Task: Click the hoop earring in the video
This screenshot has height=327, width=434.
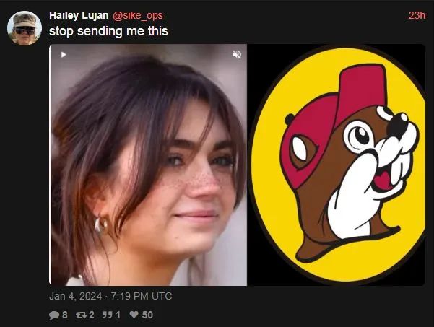Action: pos(101,224)
